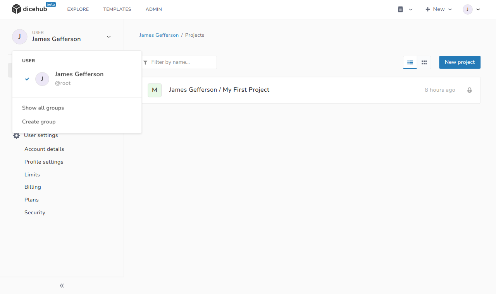Collapse the James Gefferson namespace switcher
Viewport: 496px width, 294px height.
[109, 37]
